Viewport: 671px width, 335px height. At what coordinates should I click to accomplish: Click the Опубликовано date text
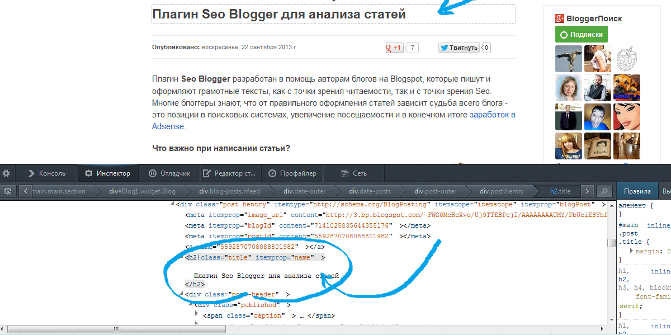(224, 48)
